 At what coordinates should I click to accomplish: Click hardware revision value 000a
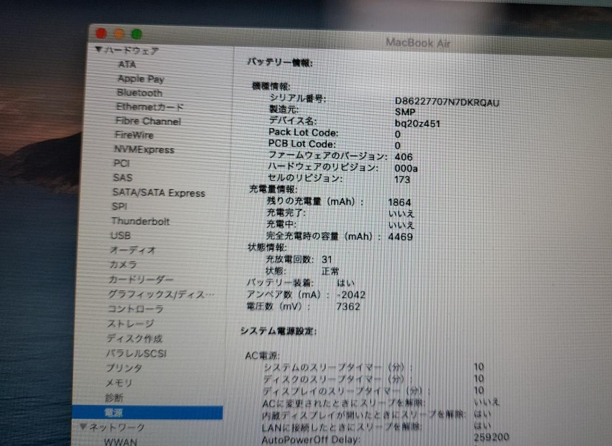(x=406, y=168)
